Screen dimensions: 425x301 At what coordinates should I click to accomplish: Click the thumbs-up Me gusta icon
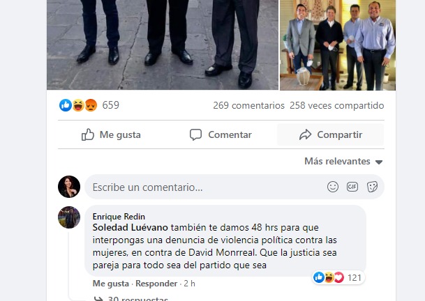pyautogui.click(x=88, y=134)
